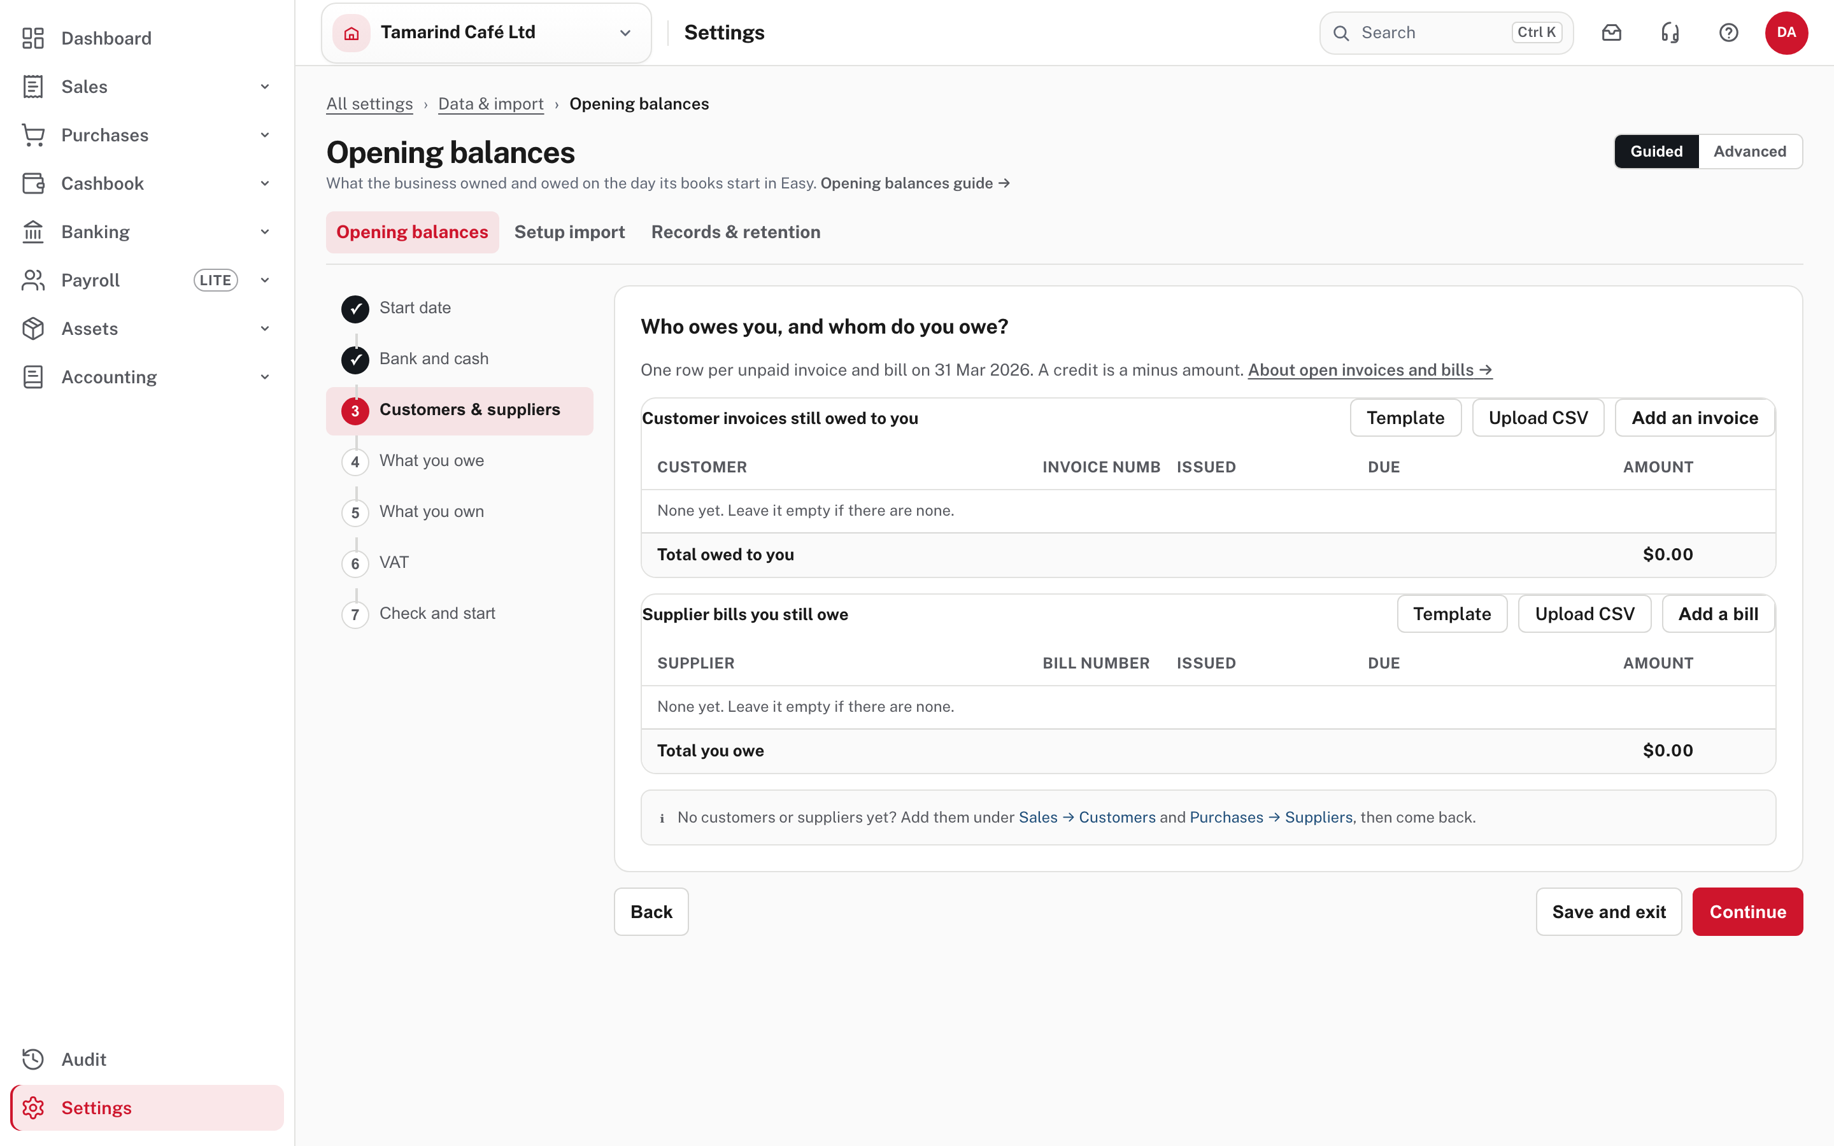Click the Dashboard grid icon
The height and width of the screenshot is (1146, 1834).
[33, 38]
